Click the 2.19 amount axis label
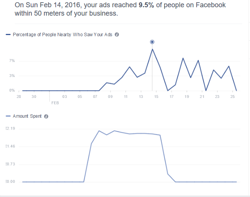The image size is (250, 197). tap(10, 129)
